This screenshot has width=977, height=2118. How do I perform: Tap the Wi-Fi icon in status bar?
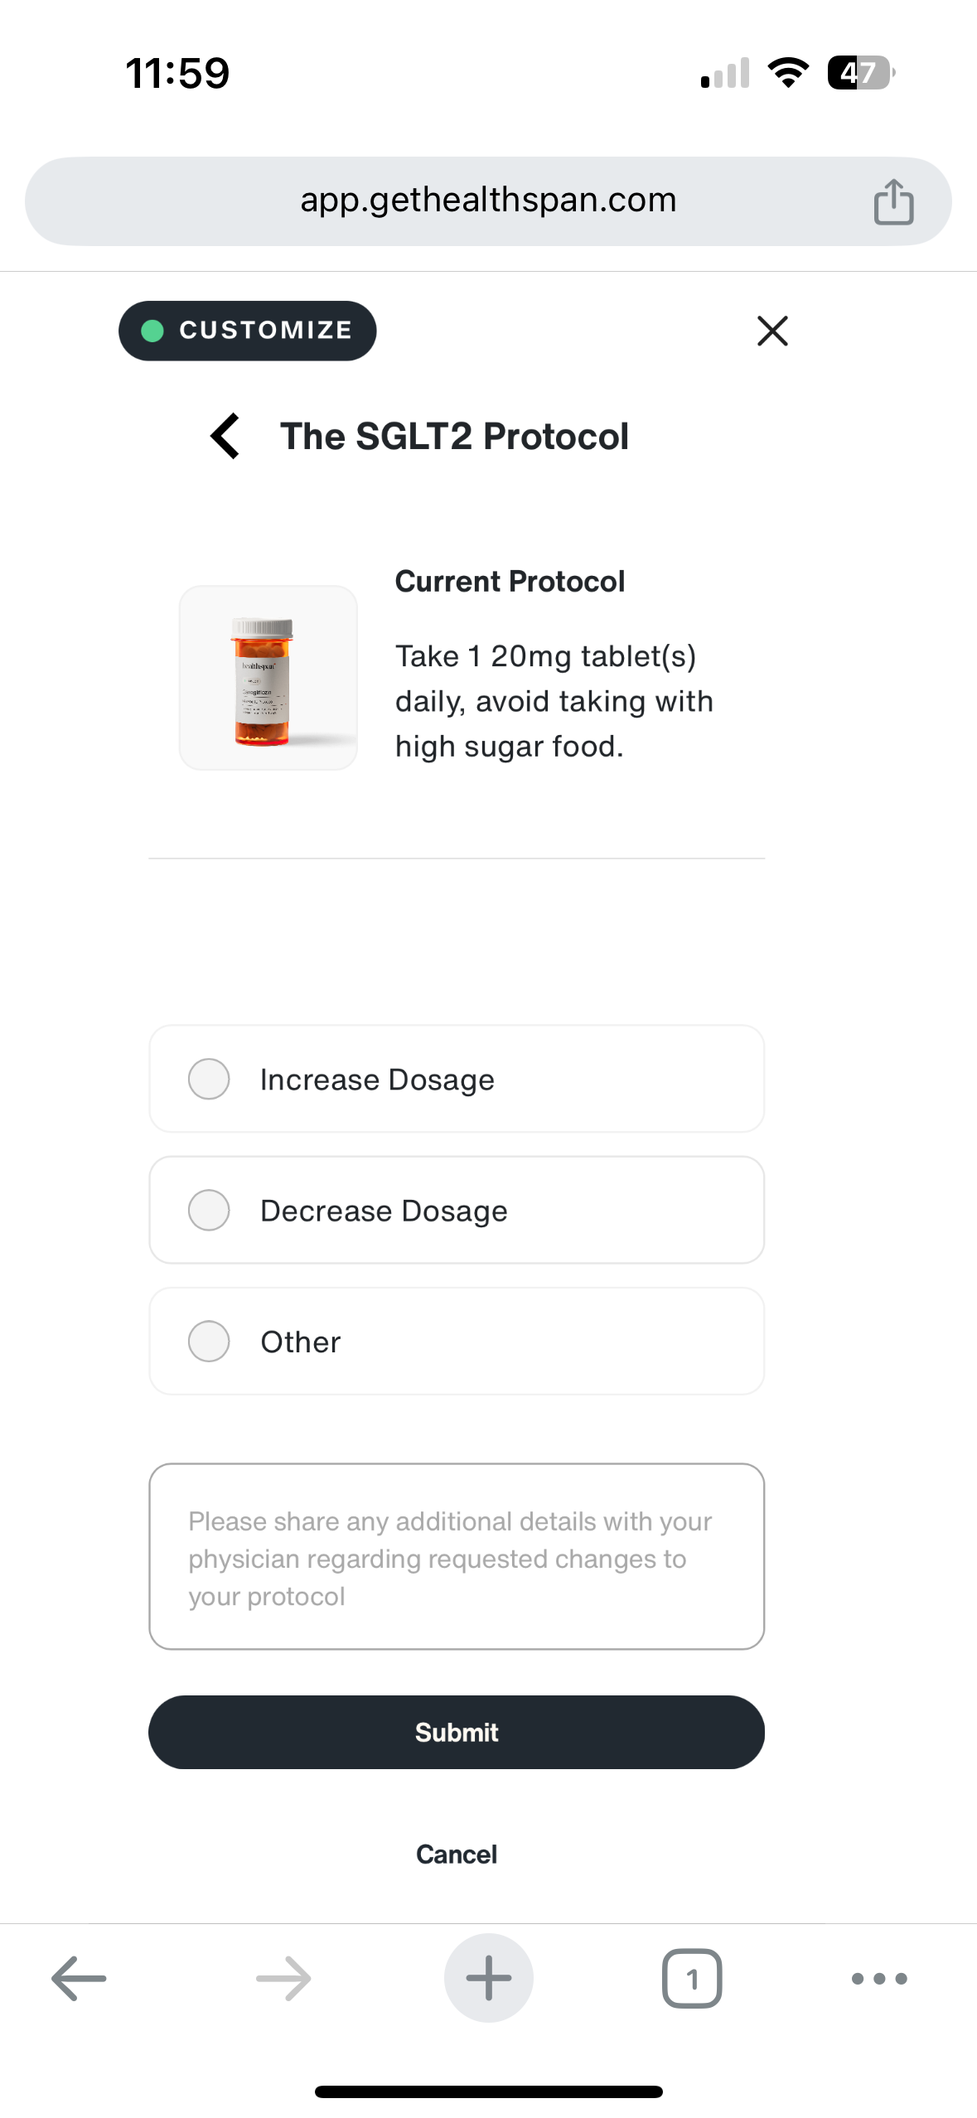click(789, 73)
